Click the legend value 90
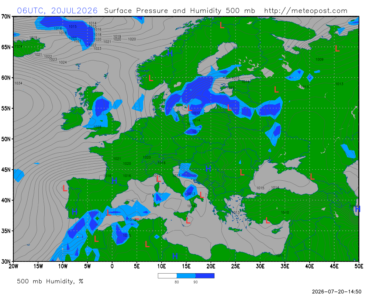Viewport: 369px width, 295px height. click(196, 282)
